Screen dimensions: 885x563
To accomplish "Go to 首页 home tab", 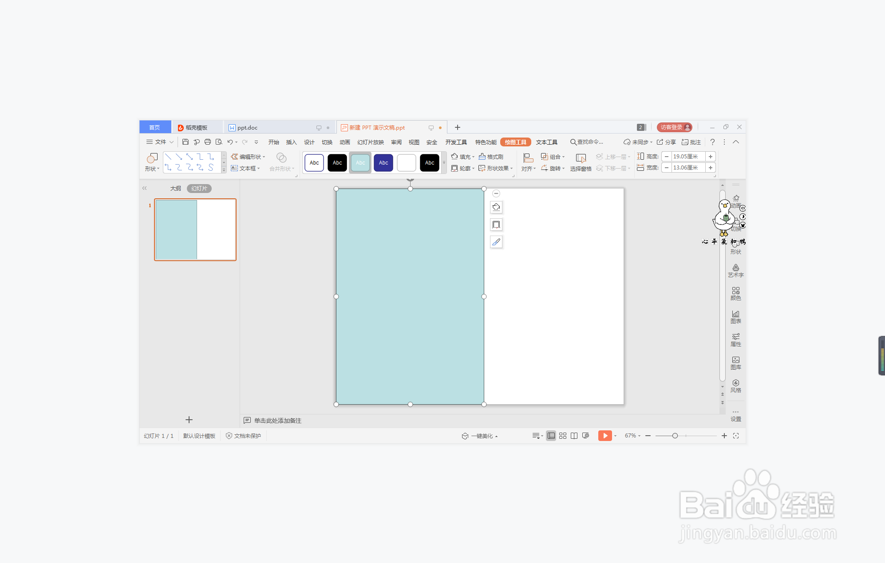I will [x=155, y=128].
